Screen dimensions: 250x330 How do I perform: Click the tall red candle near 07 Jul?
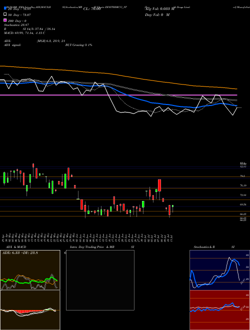click(159, 185)
